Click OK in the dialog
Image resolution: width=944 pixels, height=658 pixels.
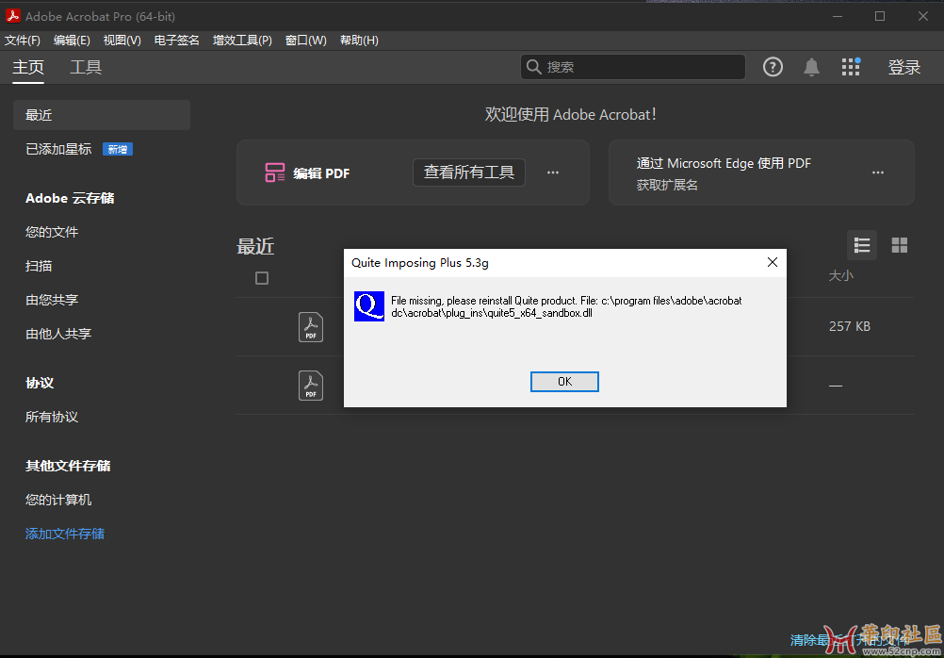coord(564,382)
